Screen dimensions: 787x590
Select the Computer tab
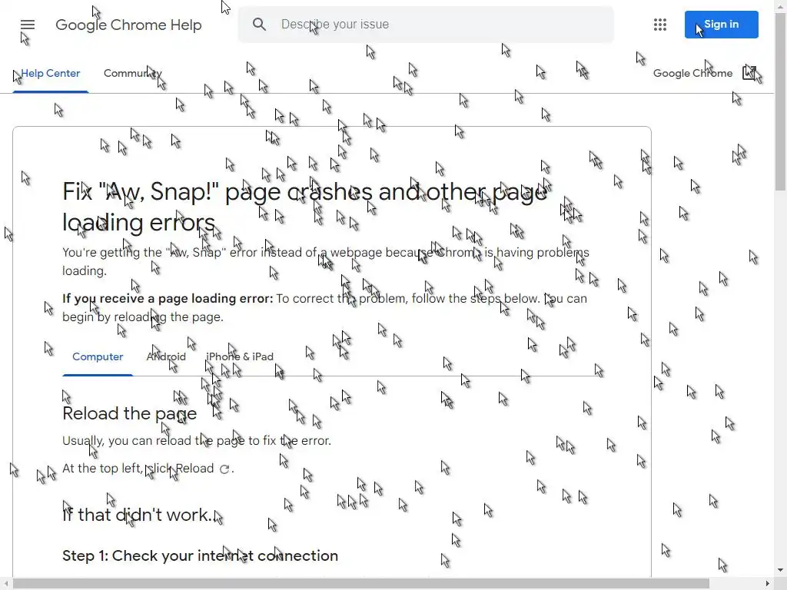tap(98, 356)
